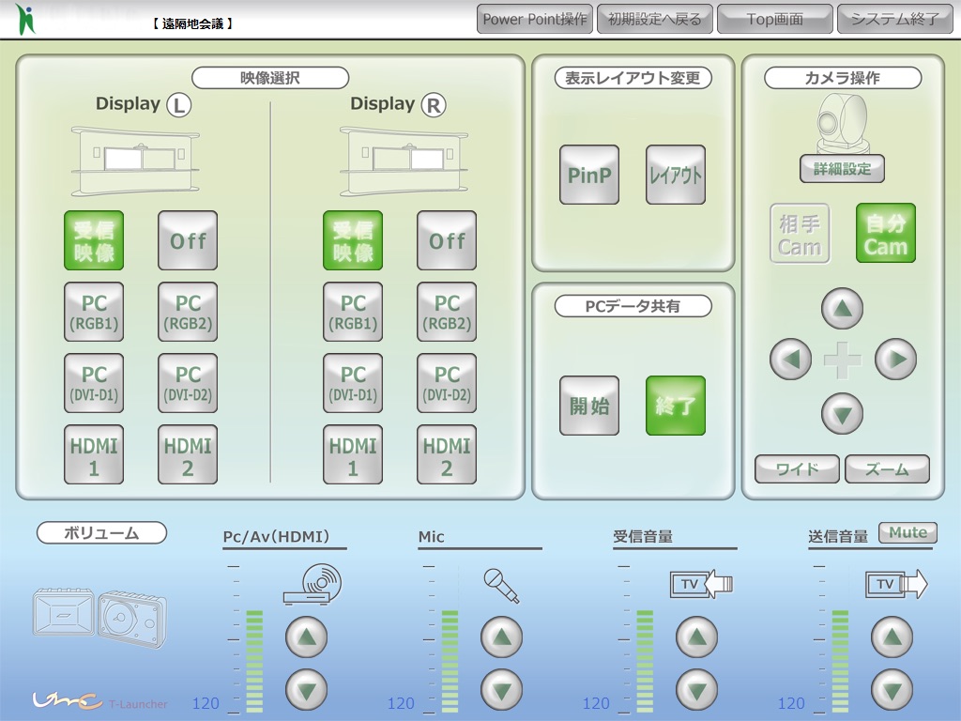
Task: Select 自分 Cam for camera control
Action: 885,234
